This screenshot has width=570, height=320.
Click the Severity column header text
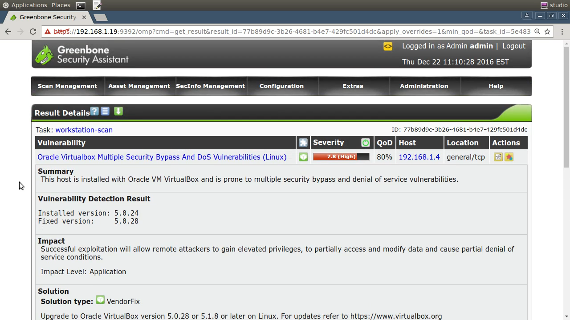[x=329, y=143]
